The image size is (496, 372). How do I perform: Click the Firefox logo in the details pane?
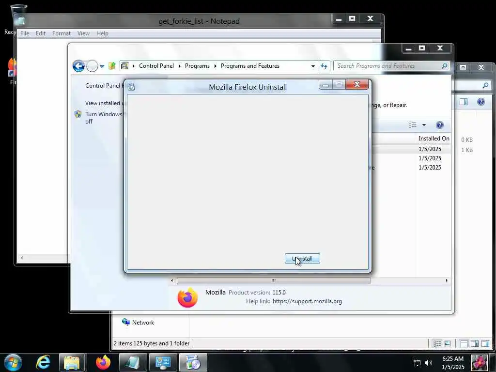[x=187, y=297]
